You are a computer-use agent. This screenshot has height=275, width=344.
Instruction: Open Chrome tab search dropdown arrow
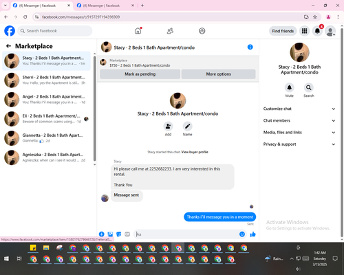6,5
